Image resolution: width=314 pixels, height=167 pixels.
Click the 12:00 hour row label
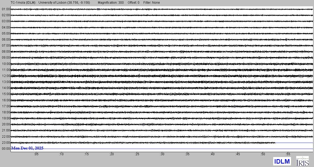tap(5, 76)
